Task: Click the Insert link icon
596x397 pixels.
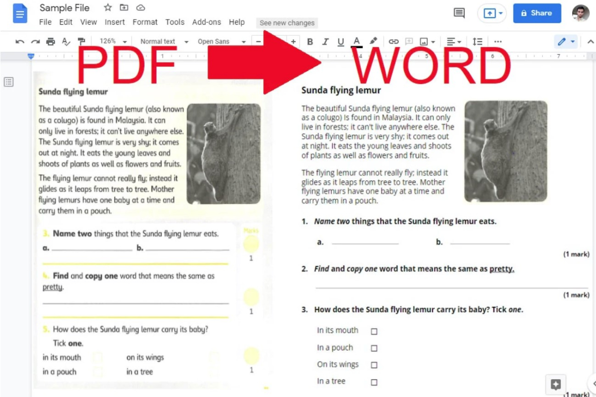Action: click(x=393, y=42)
